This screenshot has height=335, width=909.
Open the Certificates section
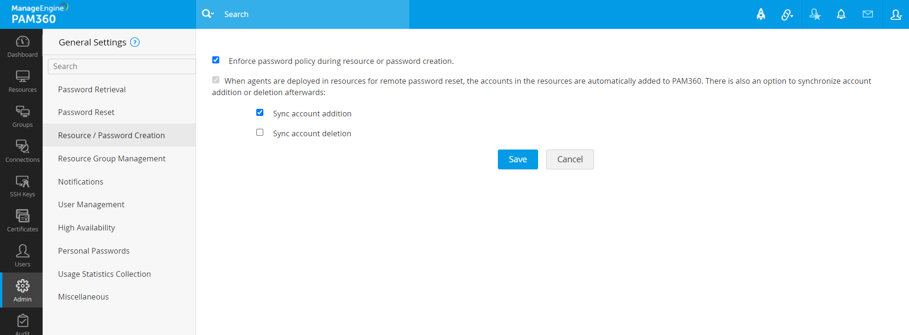[22, 221]
